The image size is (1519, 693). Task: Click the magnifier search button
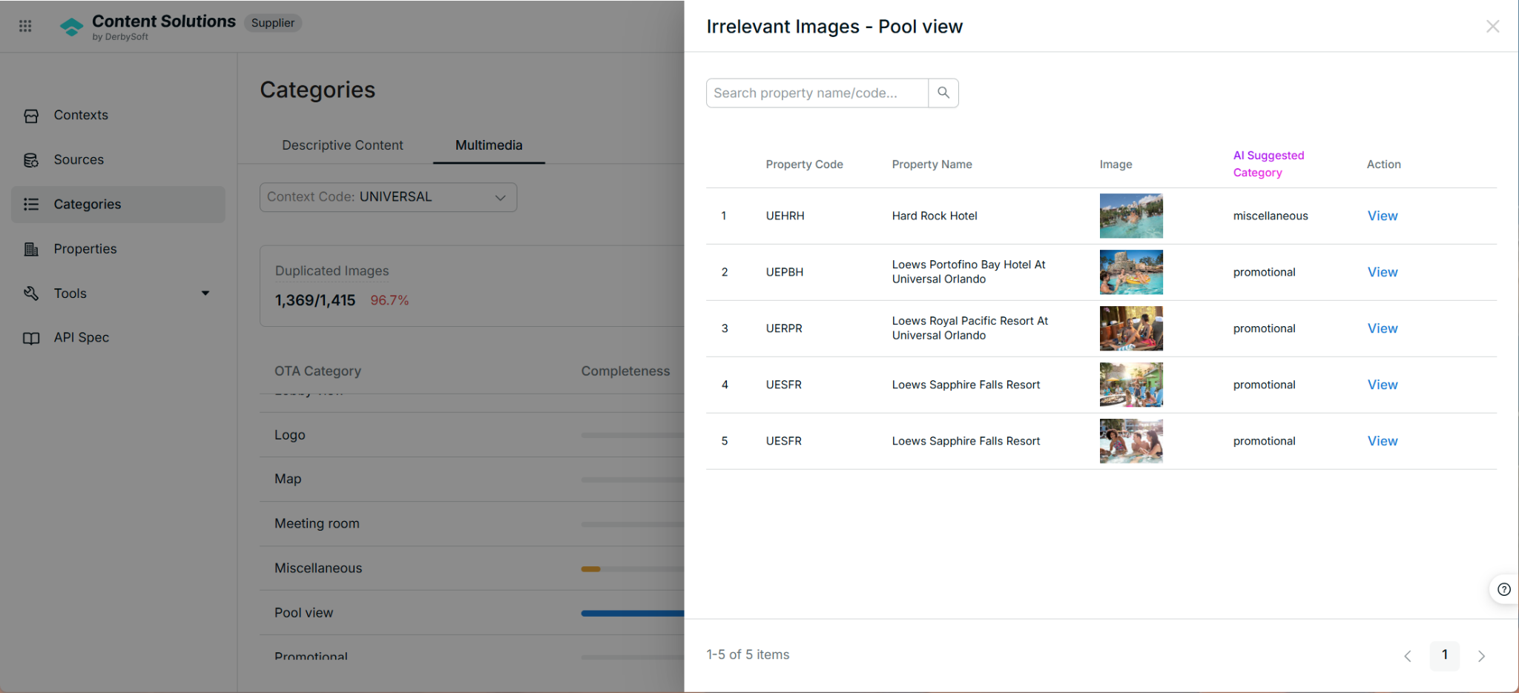(943, 93)
